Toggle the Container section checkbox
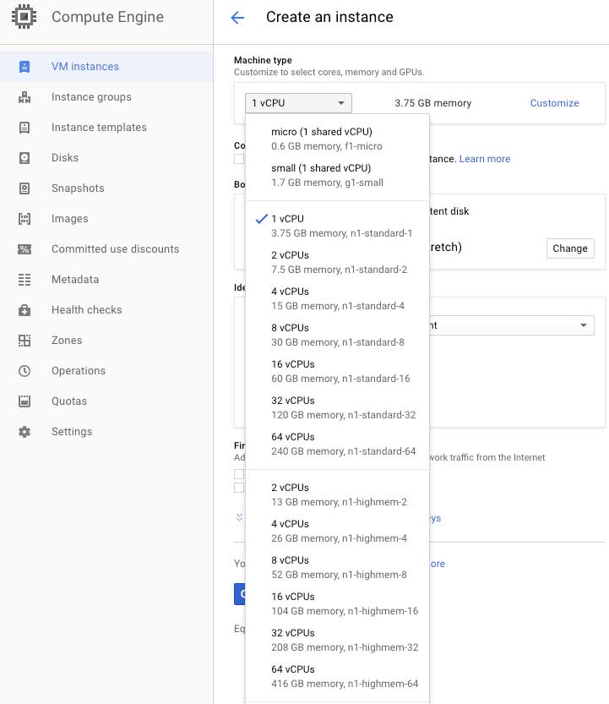The image size is (609, 704). click(x=239, y=159)
